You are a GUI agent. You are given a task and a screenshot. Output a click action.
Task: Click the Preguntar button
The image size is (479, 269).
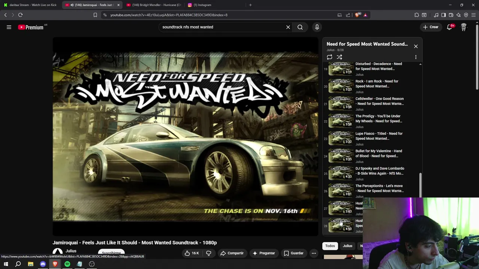[264, 253]
